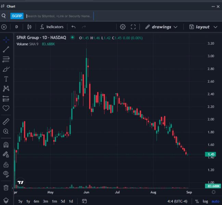Set the chart range to 5d
This screenshot has width=222, height=205.
pyautogui.click(x=63, y=201)
